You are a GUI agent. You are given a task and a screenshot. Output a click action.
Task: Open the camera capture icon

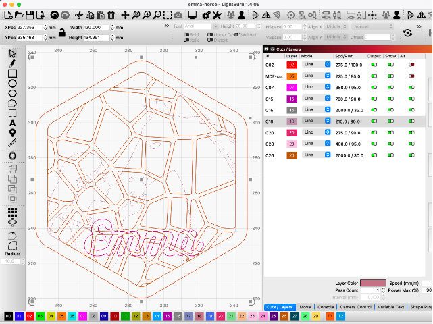click(178, 15)
